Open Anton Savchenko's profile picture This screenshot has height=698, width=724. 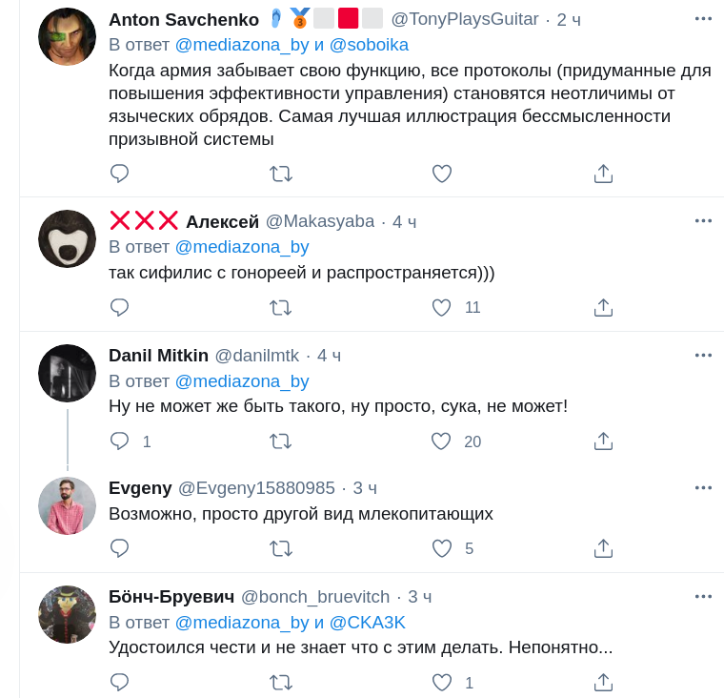[x=67, y=36]
